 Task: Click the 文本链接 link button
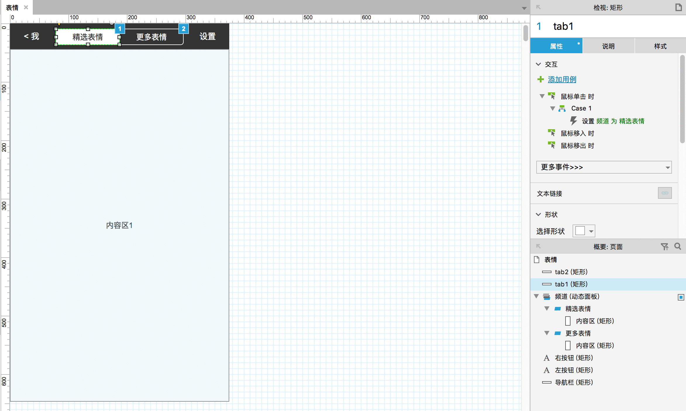point(665,193)
